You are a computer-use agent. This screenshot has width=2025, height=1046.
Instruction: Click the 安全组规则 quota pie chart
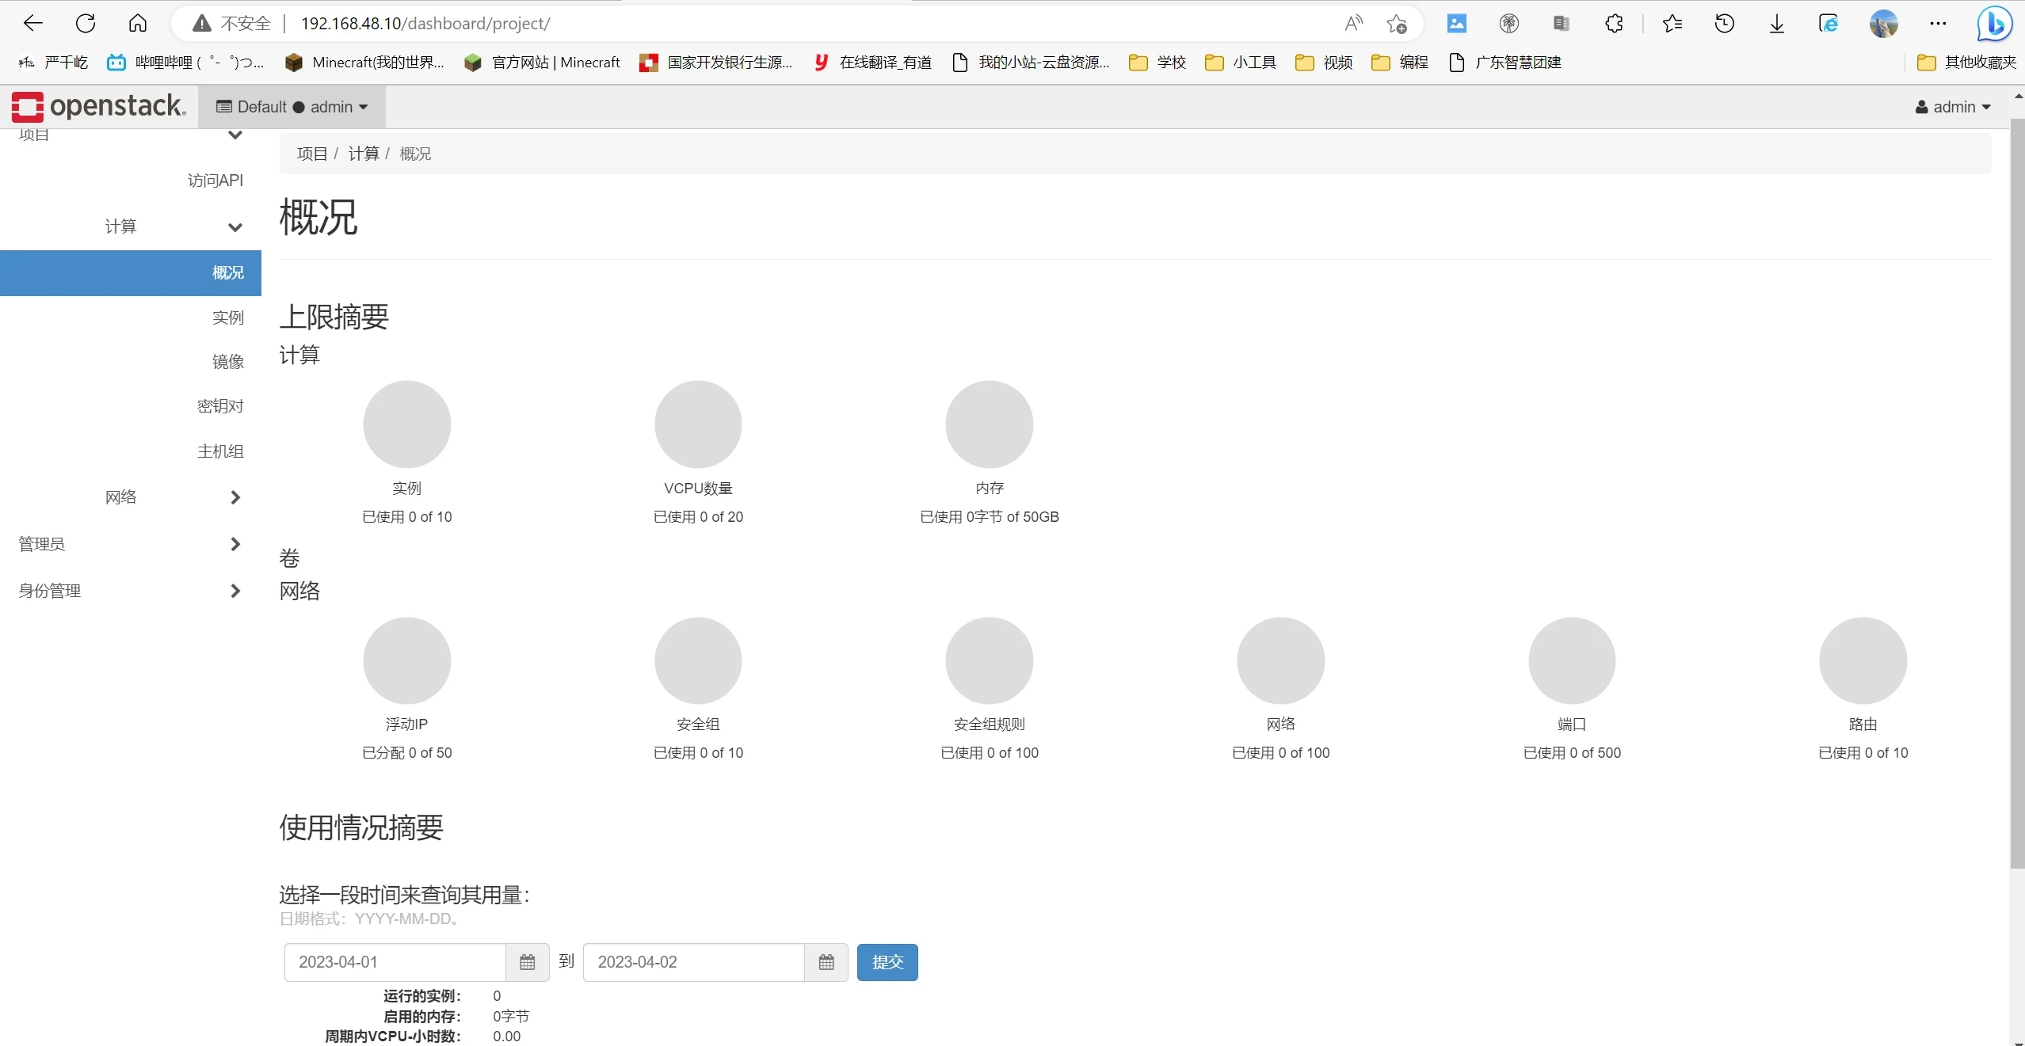point(990,660)
